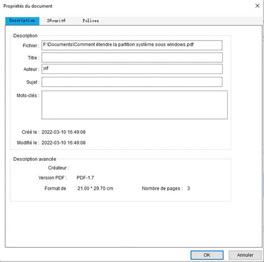Click the Fichier label
The image size is (264, 262).
(31, 46)
